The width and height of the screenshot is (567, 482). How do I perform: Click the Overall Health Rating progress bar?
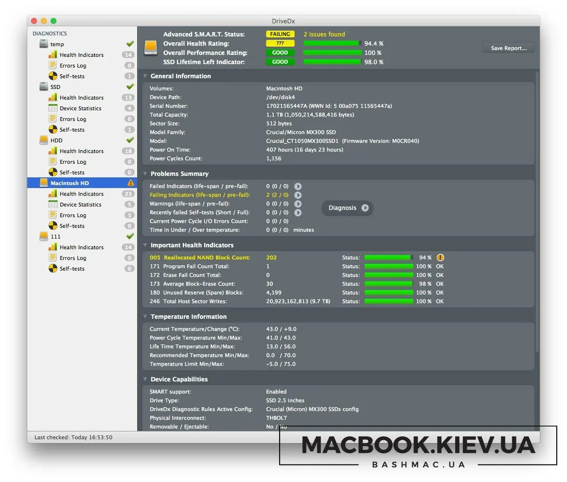click(331, 43)
